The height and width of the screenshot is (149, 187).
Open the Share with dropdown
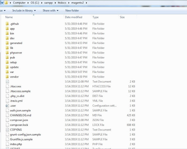(51, 11)
